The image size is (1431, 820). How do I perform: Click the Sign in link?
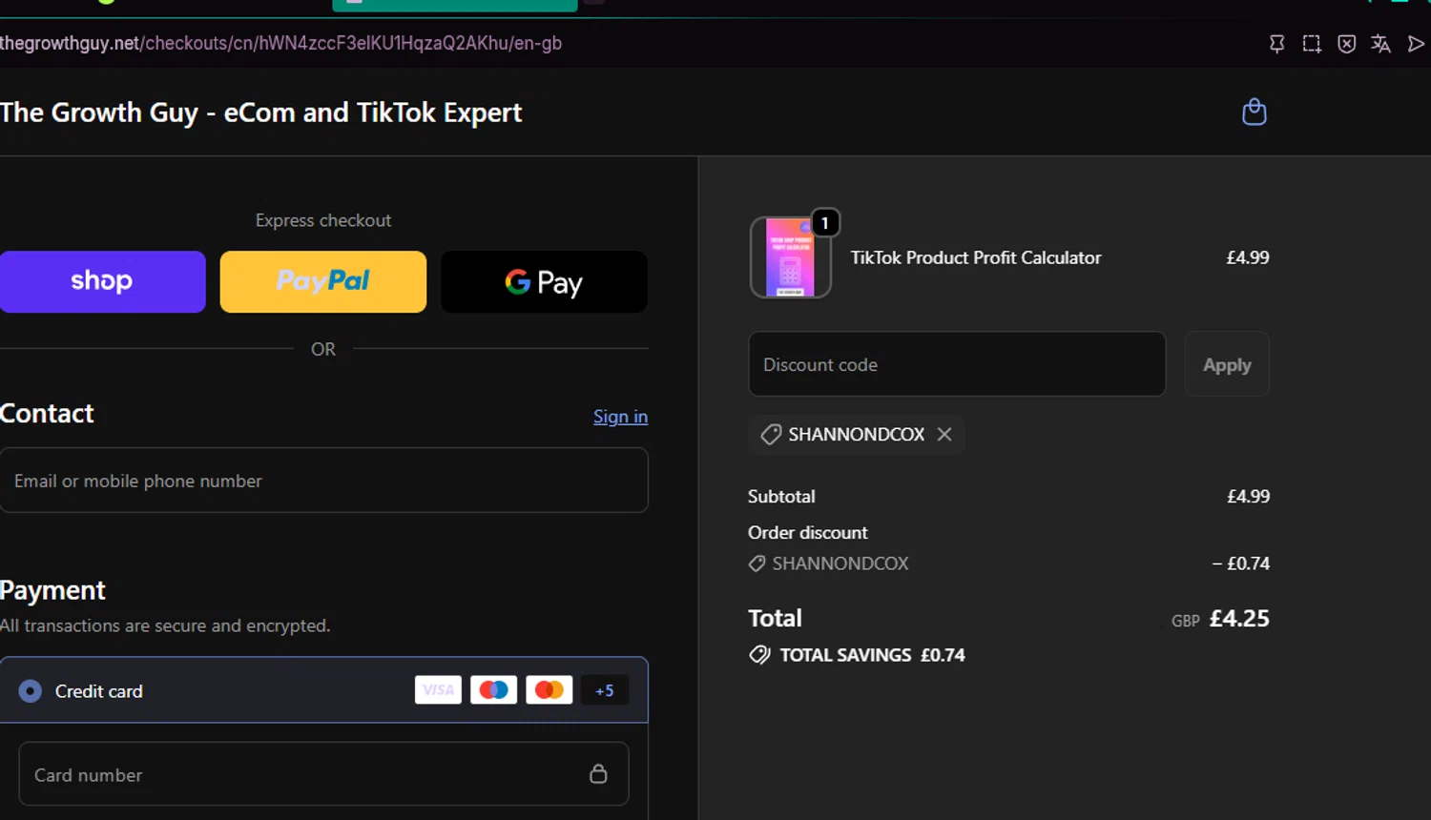click(620, 417)
